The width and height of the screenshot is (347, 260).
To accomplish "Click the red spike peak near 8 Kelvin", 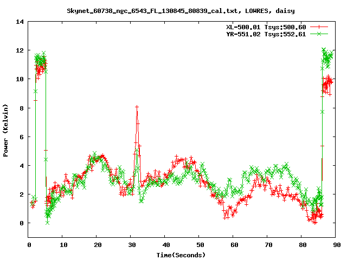I will pos(137,107).
